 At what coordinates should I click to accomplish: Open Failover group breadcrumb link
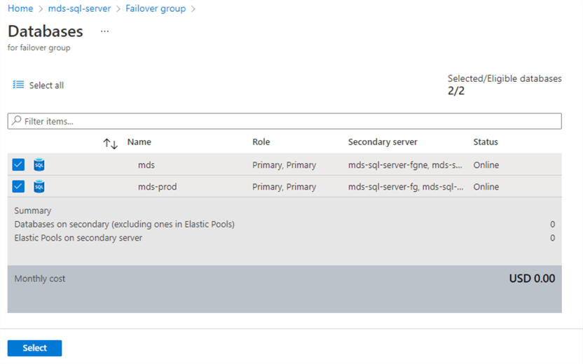tap(156, 8)
